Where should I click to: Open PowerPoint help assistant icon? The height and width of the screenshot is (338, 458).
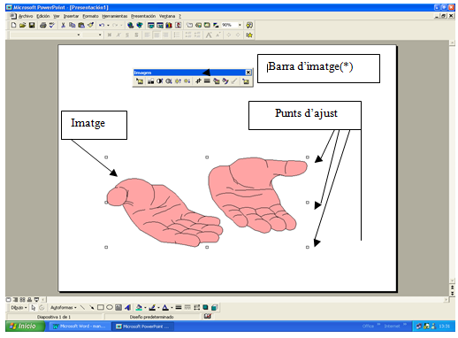pyautogui.click(x=249, y=26)
